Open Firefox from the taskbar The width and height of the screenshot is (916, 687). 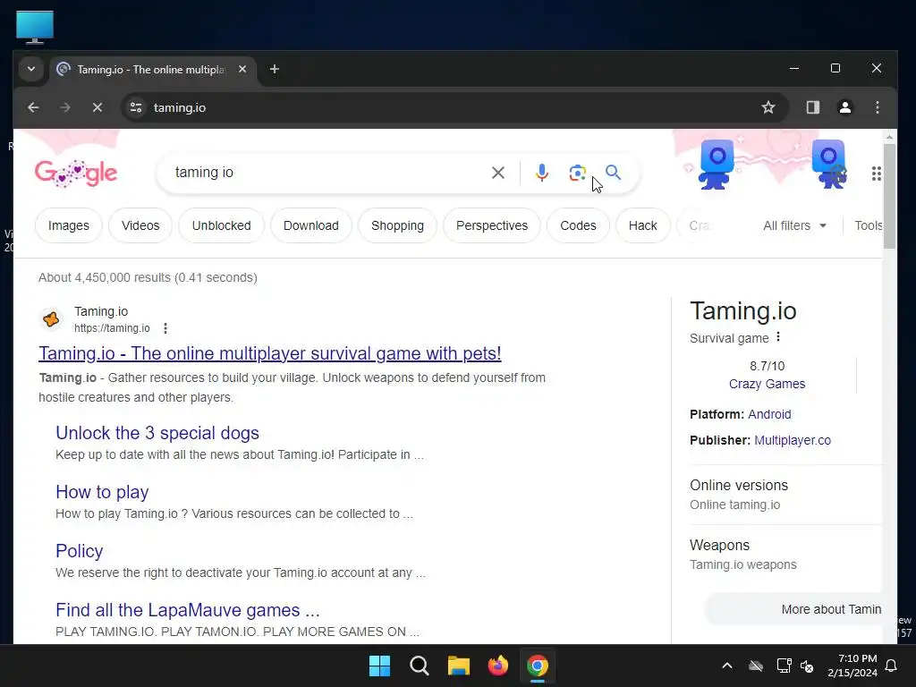(497, 666)
